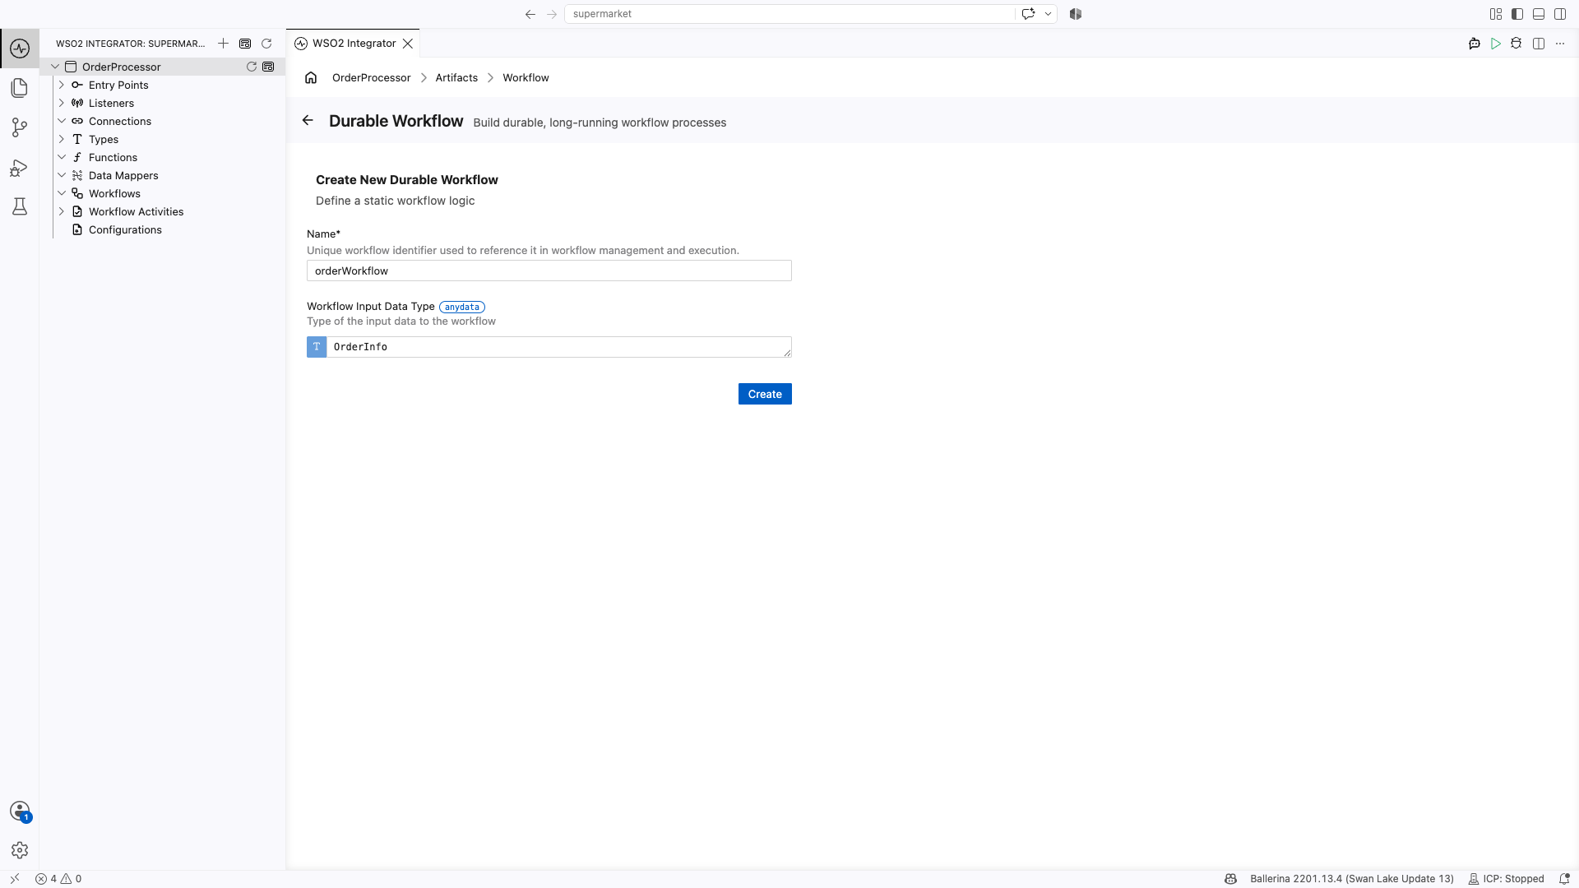Screen dimensions: 1579x888
Task: Open the notifications bell in status bar
Action: pyautogui.click(x=1564, y=879)
